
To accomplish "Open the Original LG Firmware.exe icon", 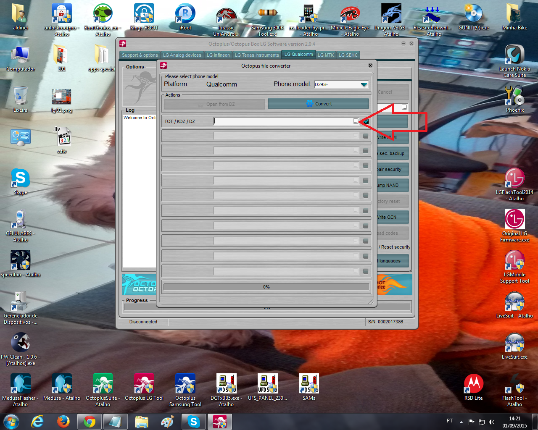I will pyautogui.click(x=514, y=225).
